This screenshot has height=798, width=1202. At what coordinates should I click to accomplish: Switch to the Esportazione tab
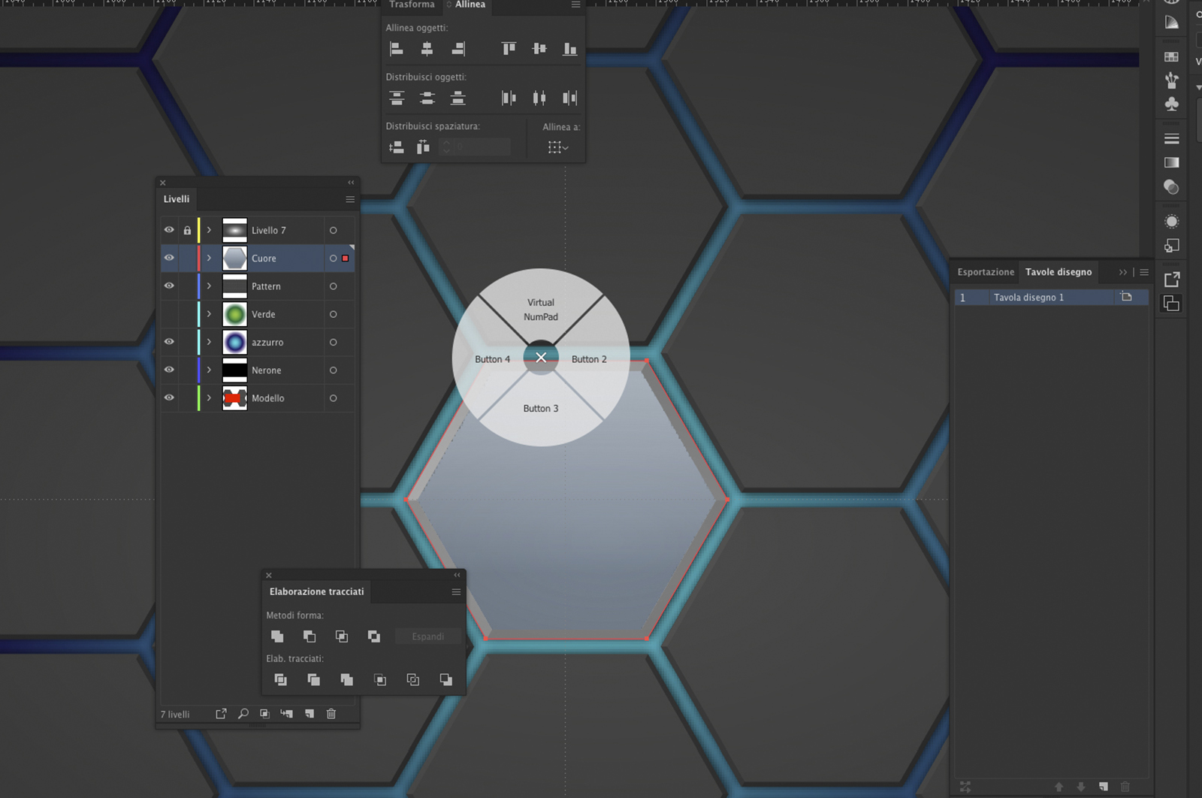[x=985, y=272]
